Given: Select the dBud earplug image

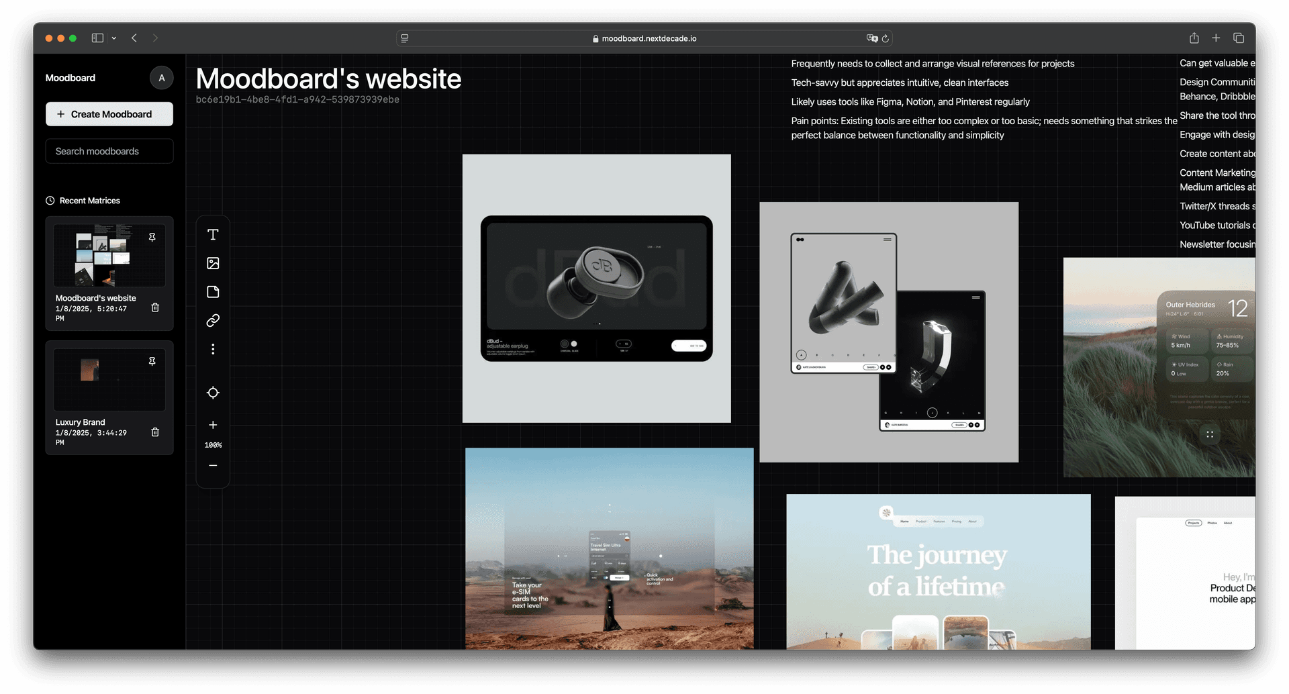Looking at the screenshot, I should (597, 289).
